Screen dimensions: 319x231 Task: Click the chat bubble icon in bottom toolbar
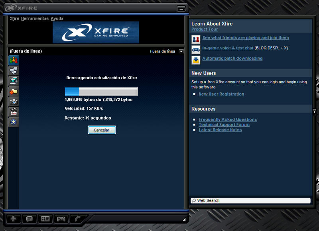point(29,219)
